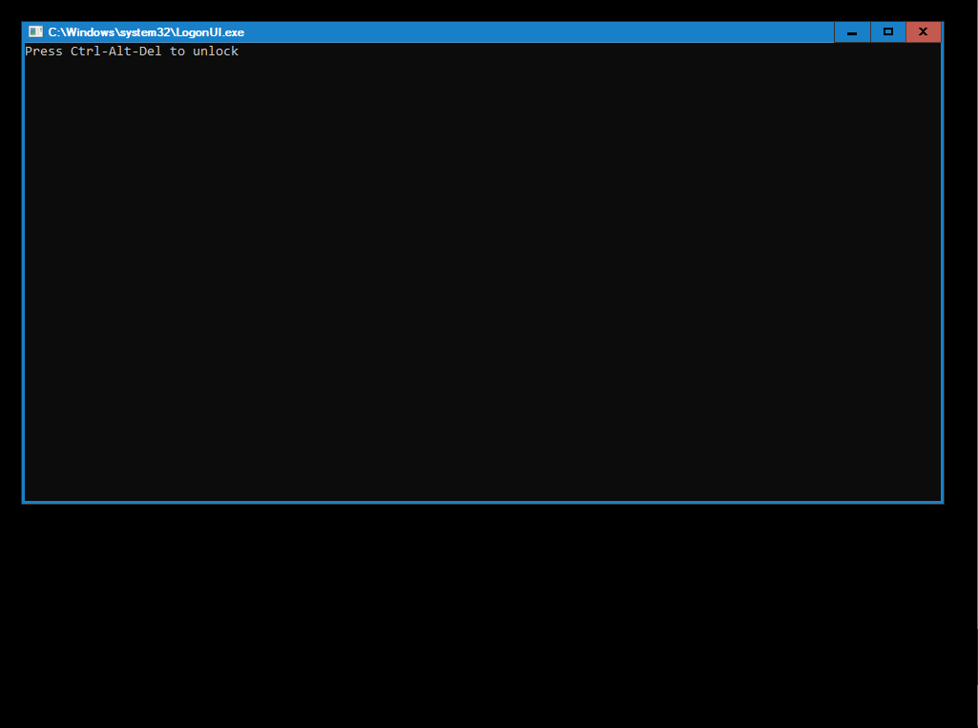Image resolution: width=978 pixels, height=728 pixels.
Task: Click the empty middle of the title bar
Action: (x=534, y=32)
